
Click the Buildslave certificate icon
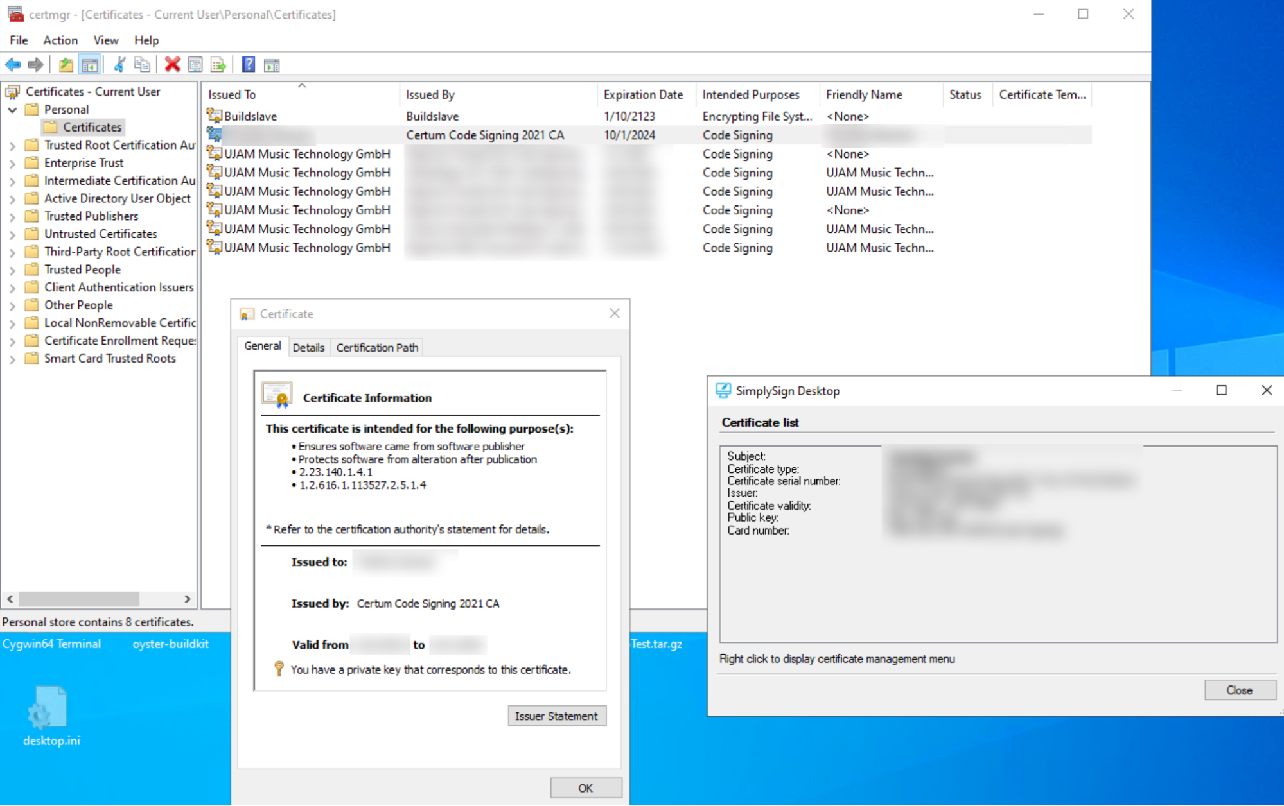(214, 116)
